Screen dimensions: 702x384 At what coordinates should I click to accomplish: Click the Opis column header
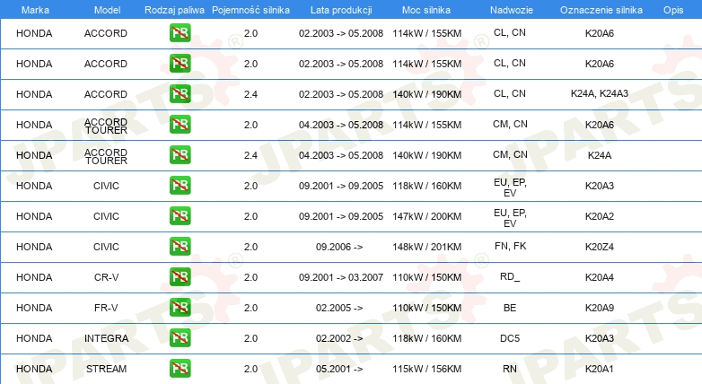673,10
